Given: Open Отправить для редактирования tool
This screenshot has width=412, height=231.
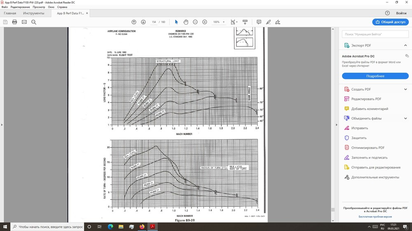Looking at the screenshot, I should coord(375,167).
